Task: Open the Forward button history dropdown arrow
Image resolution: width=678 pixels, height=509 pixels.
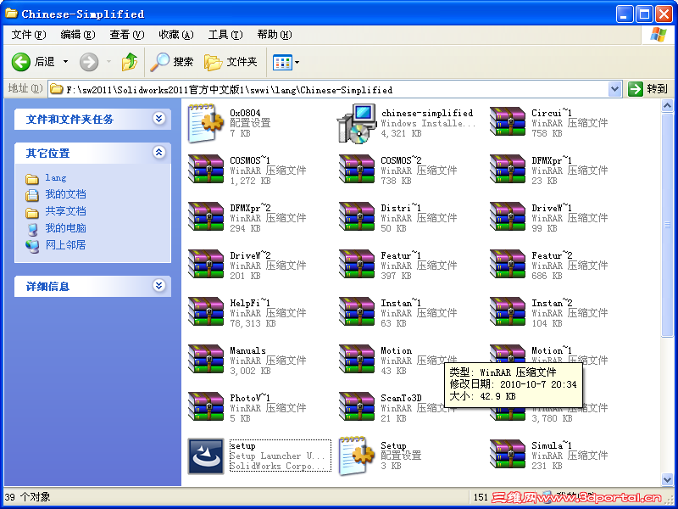Action: 108,62
